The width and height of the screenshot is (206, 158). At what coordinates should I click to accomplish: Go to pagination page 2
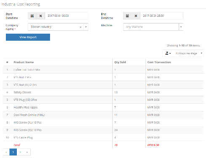coord(20,152)
